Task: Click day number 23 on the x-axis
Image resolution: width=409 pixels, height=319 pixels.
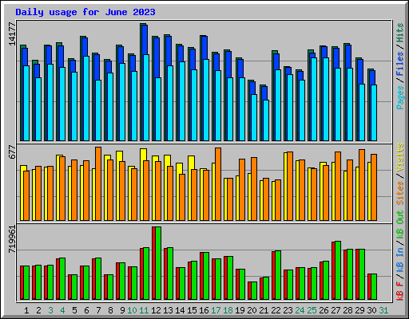Action: click(x=288, y=310)
